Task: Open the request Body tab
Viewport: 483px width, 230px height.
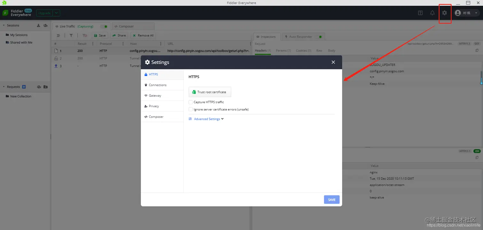Action: click(332, 50)
